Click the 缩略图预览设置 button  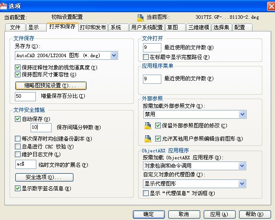(51, 86)
